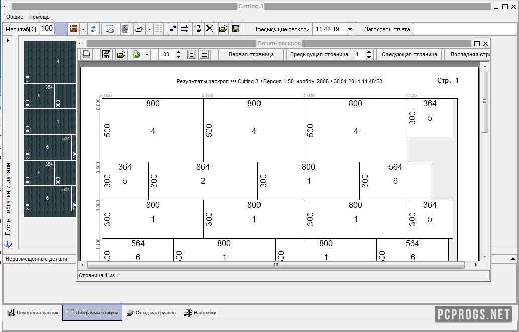The image size is (519, 332).
Task: Click the refresh cutting layout icon
Action: pos(93,29)
